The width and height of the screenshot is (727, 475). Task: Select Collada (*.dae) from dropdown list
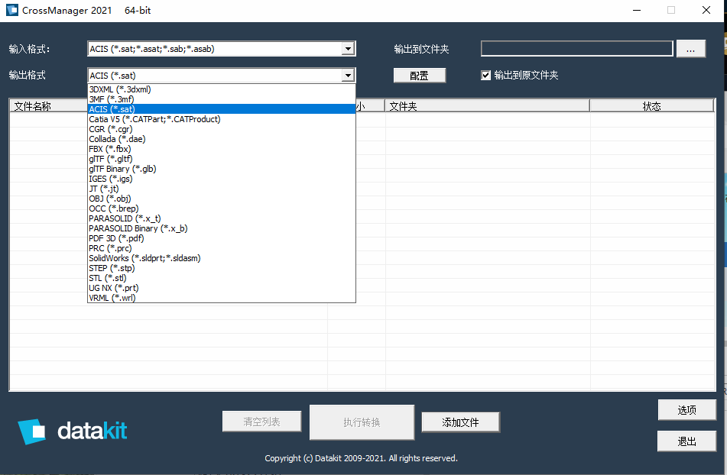(x=222, y=139)
